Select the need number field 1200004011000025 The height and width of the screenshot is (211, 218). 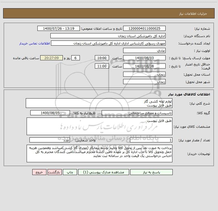144,28
